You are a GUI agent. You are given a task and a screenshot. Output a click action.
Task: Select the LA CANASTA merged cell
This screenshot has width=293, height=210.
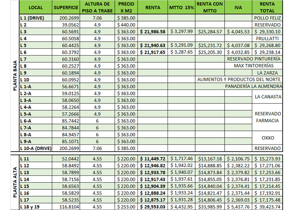pyautogui.click(x=267, y=97)
